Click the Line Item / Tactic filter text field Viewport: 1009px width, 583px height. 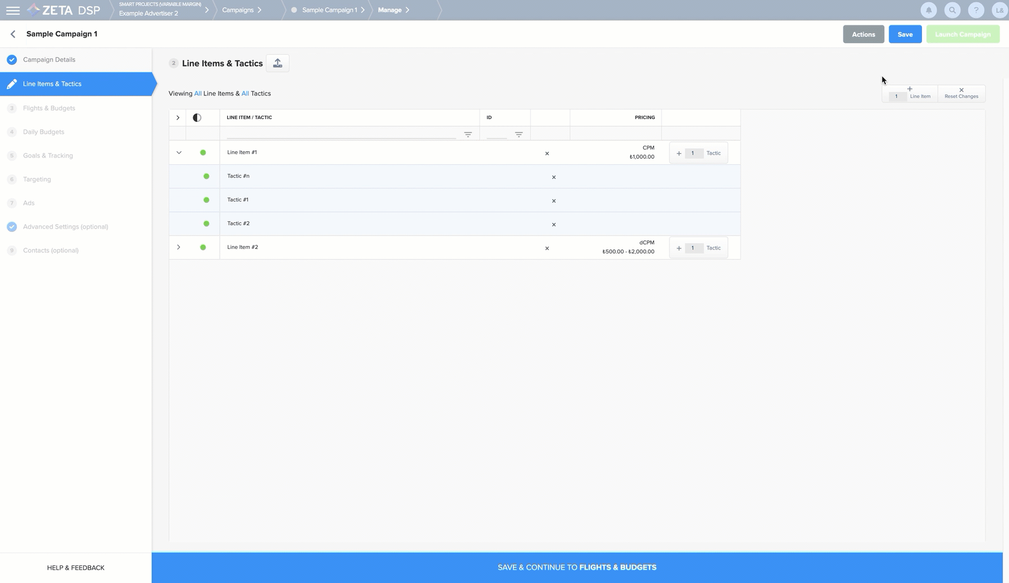(x=341, y=134)
